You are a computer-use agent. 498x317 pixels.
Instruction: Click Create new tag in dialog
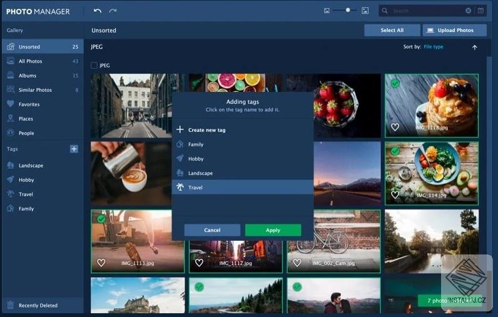(x=243, y=130)
